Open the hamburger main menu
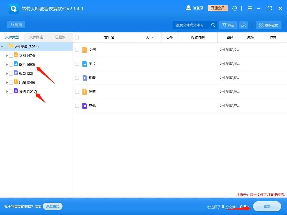This screenshot has width=287, height=215. pyautogui.click(x=249, y=8)
